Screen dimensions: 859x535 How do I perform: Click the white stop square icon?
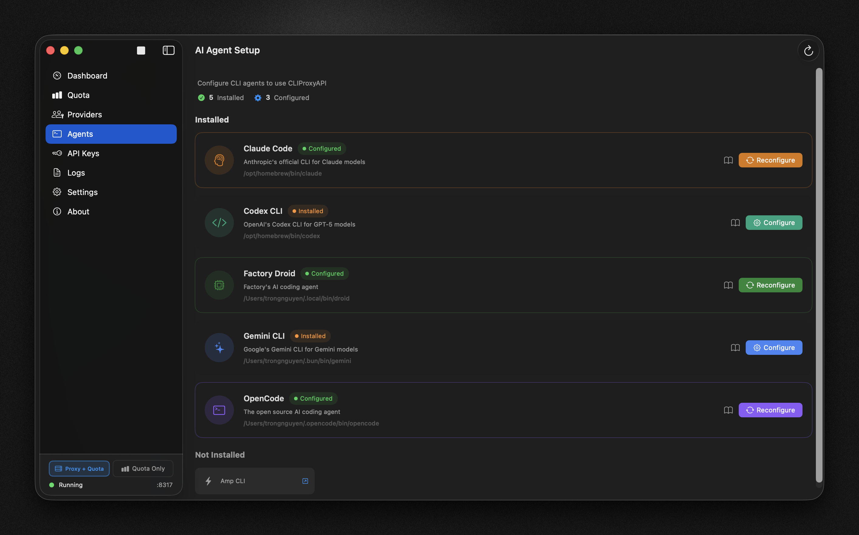point(141,51)
